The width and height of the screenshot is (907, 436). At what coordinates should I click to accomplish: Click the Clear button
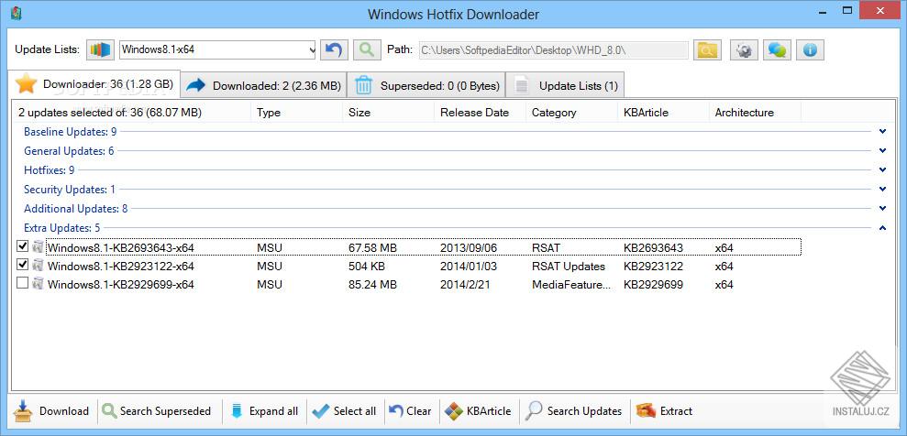410,411
